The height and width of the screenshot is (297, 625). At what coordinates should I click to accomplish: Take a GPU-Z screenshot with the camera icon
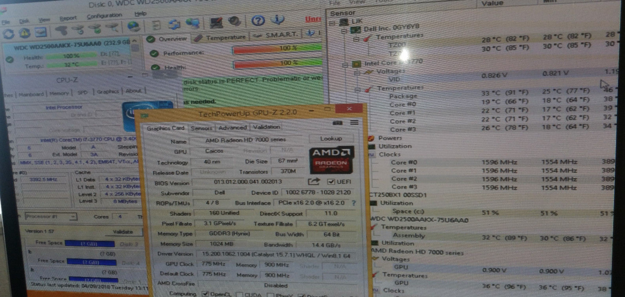coord(338,123)
